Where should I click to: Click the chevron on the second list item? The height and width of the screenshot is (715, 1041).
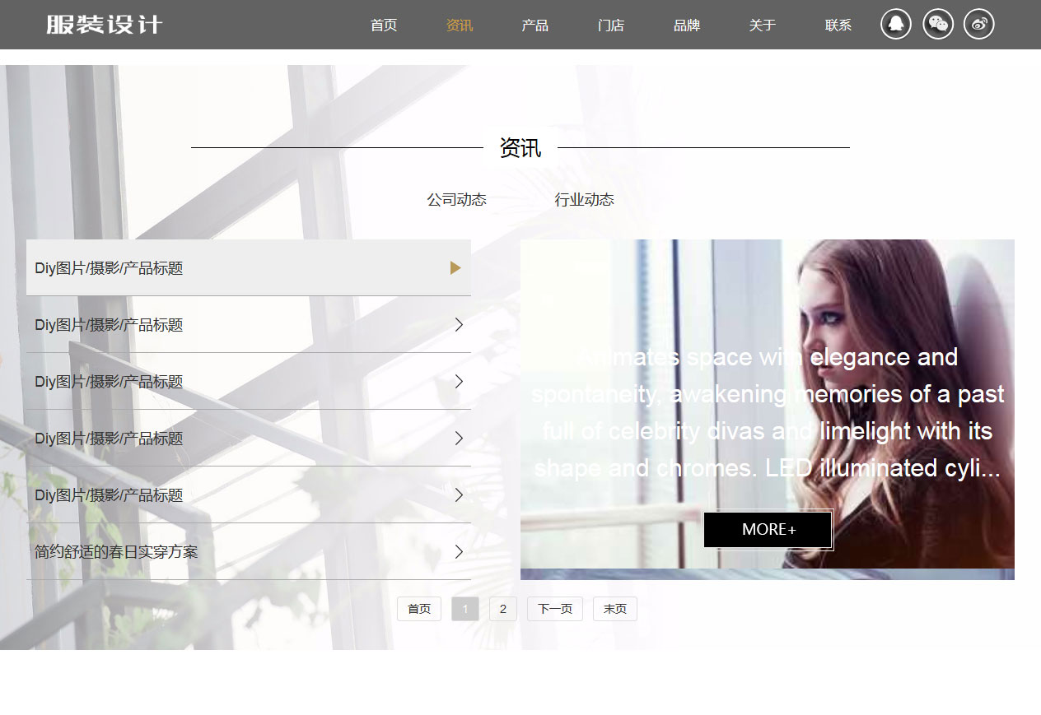tap(459, 325)
